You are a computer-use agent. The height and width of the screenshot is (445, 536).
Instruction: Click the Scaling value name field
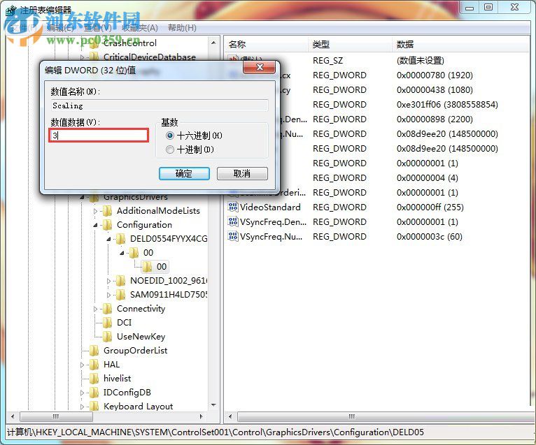tap(160, 105)
